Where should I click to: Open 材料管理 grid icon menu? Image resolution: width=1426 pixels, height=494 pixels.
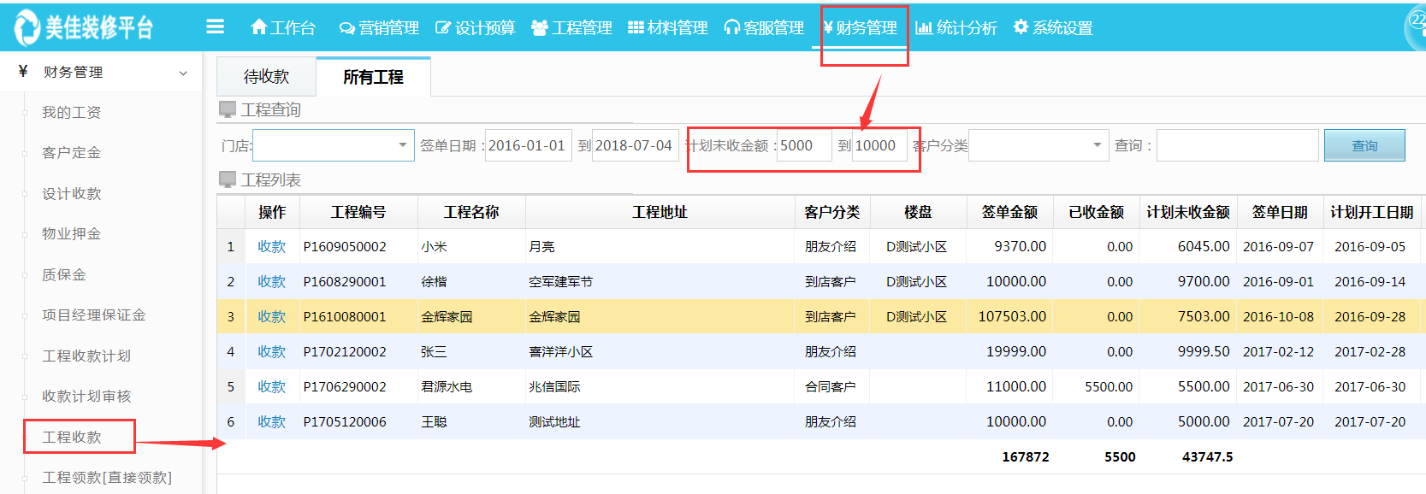pyautogui.click(x=636, y=28)
